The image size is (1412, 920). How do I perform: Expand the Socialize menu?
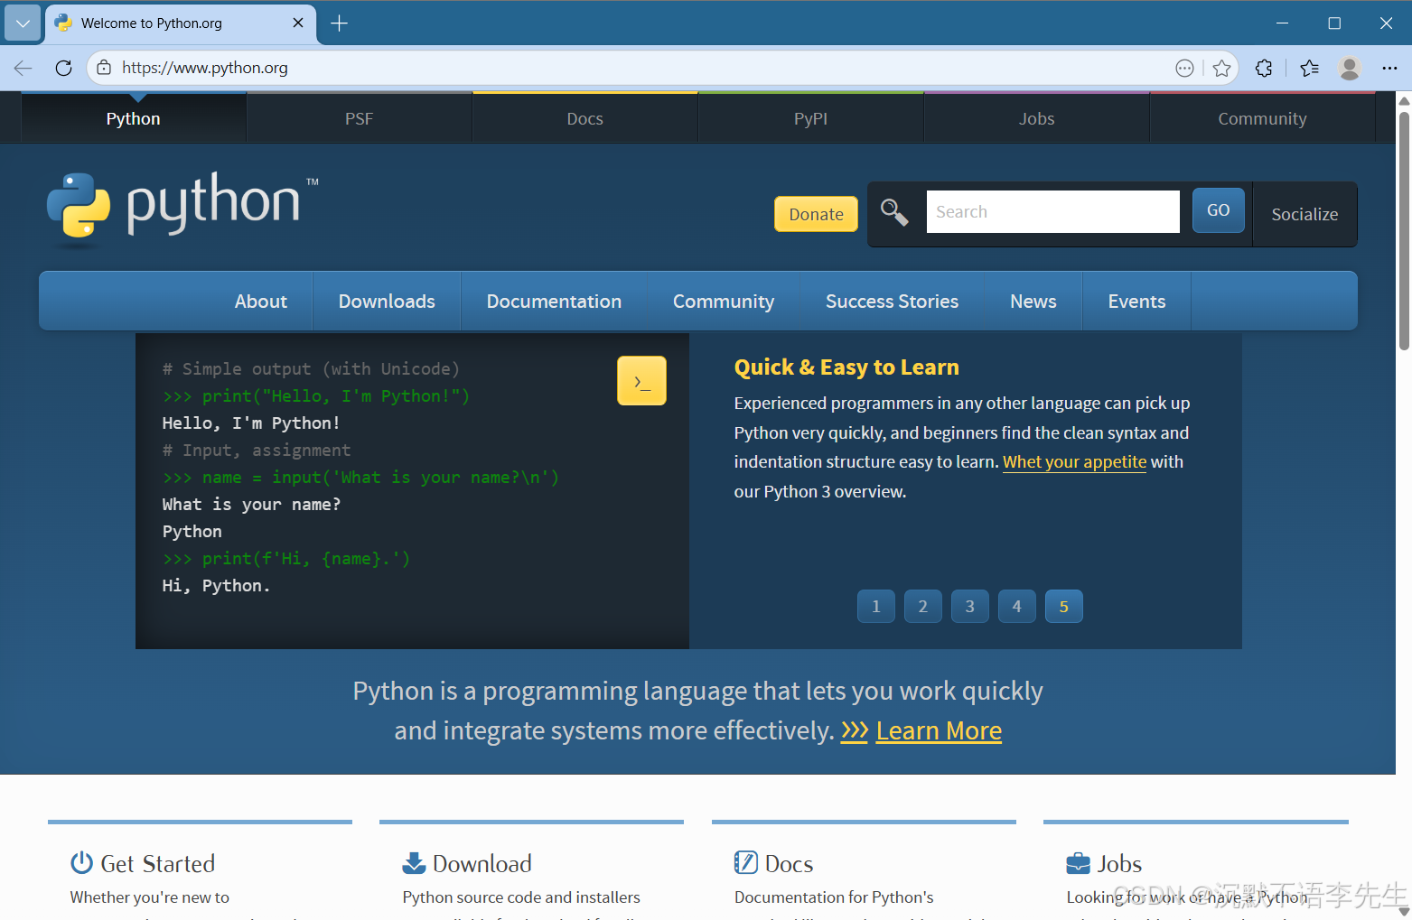(x=1304, y=214)
